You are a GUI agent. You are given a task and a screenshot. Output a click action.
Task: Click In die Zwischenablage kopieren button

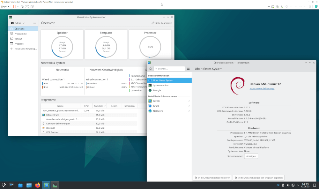point(212,178)
